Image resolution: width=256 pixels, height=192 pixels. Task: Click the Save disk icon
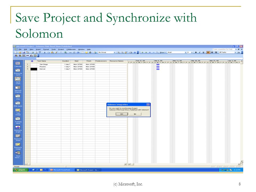click(24, 53)
